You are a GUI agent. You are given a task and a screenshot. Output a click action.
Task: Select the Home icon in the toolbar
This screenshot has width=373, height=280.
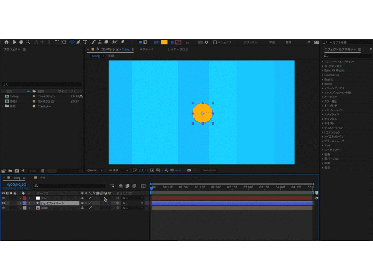6,42
